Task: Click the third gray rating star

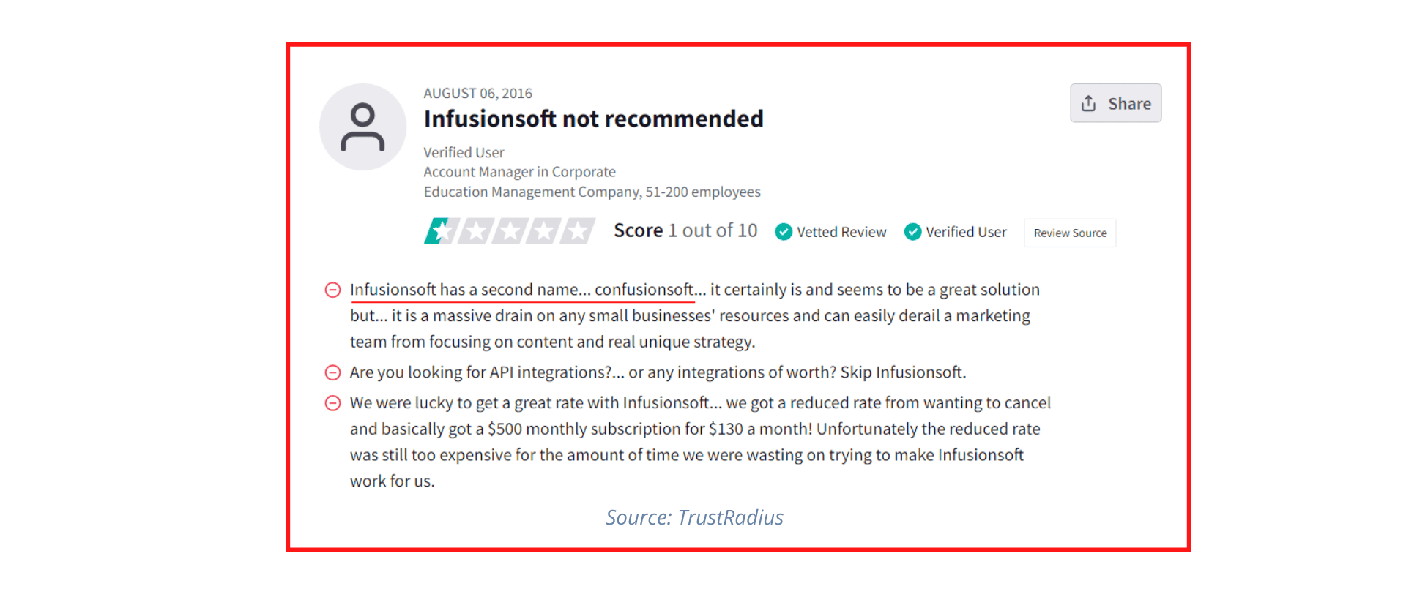Action: [x=510, y=231]
